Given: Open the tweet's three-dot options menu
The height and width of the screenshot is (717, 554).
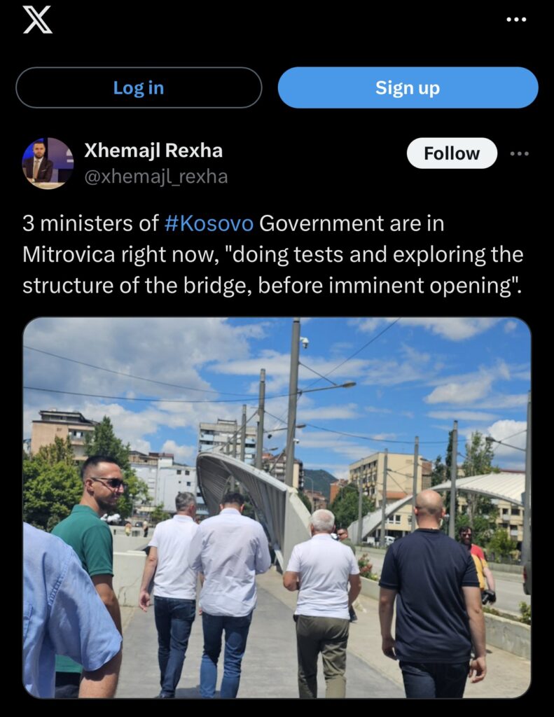Looking at the screenshot, I should tap(520, 153).
